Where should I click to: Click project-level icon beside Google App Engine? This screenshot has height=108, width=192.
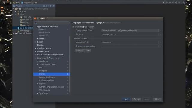pos(68,77)
